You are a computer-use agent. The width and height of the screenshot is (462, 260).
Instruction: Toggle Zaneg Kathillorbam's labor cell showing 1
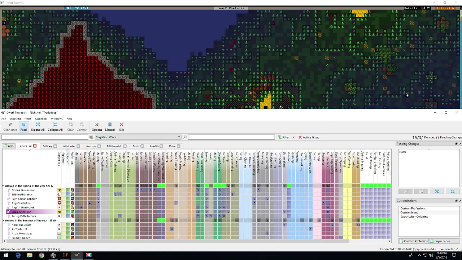[120, 216]
